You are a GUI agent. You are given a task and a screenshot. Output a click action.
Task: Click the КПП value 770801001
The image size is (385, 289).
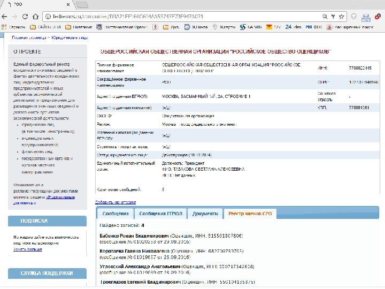(359, 108)
